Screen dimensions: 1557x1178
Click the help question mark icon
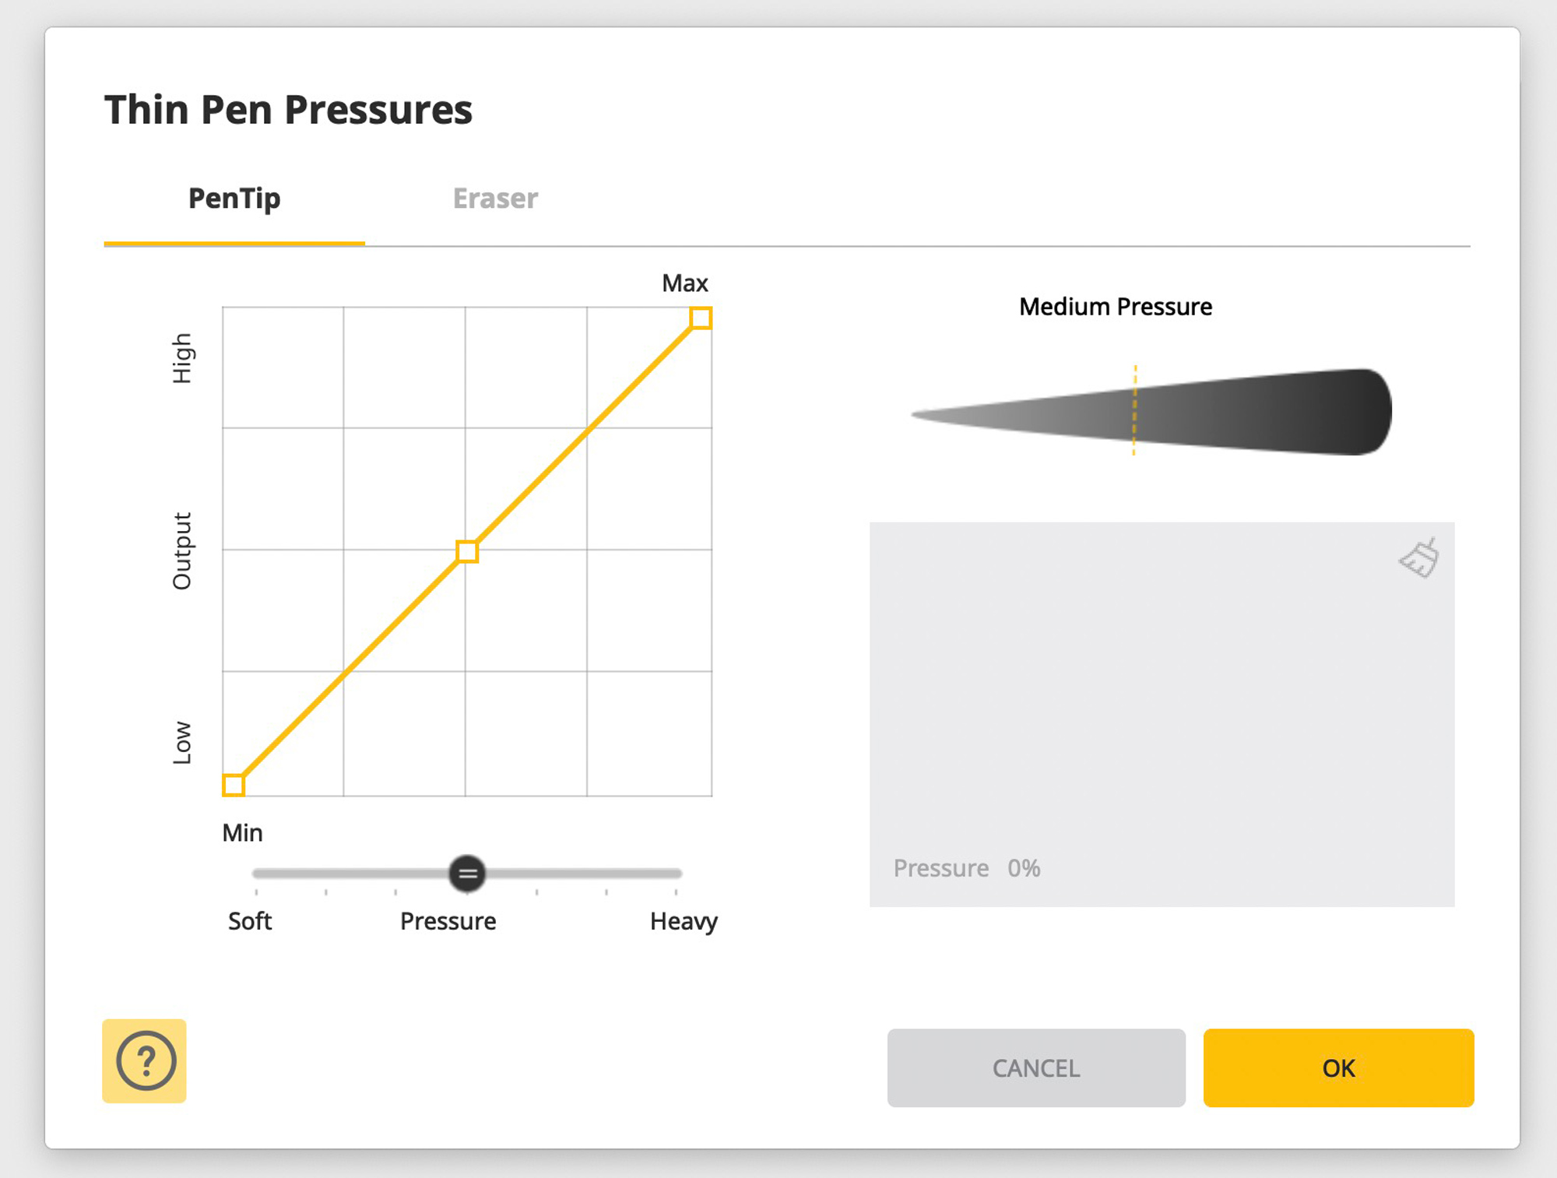145,1060
